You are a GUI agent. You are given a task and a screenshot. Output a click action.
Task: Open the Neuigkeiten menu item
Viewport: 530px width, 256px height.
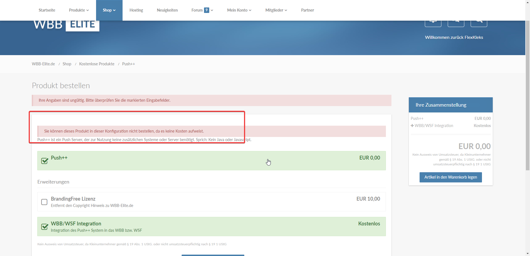pyautogui.click(x=167, y=10)
